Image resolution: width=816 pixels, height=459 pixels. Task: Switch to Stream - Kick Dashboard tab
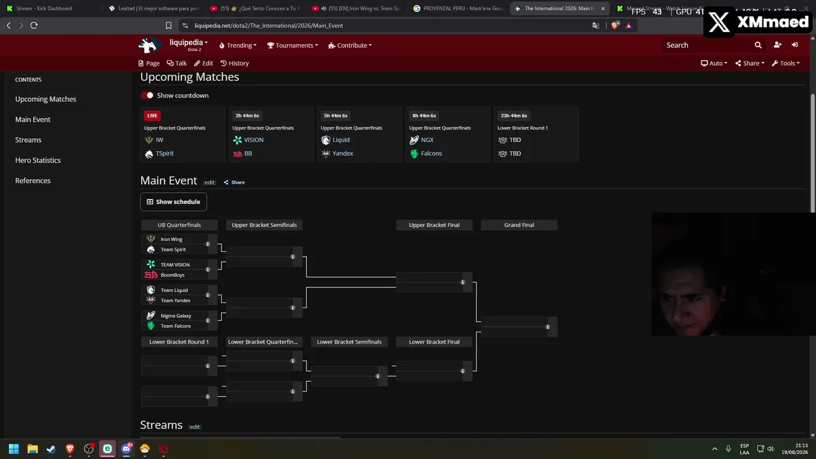50,8
